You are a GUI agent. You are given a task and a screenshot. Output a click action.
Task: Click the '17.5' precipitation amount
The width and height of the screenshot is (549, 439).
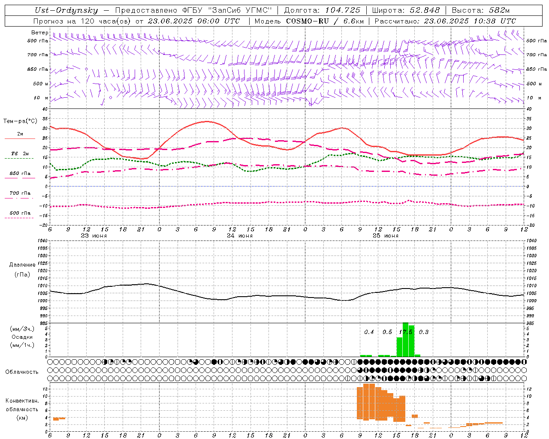coord(405,332)
